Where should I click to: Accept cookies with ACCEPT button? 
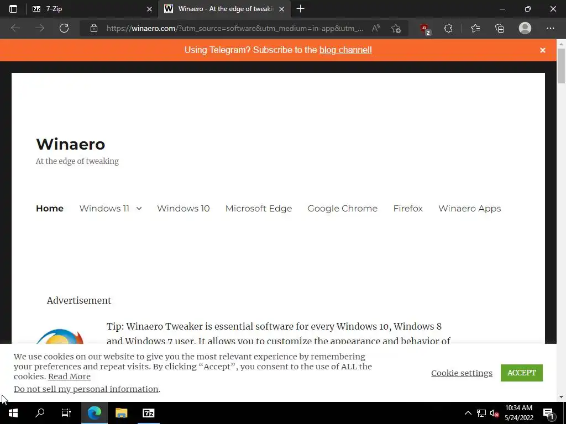522,373
